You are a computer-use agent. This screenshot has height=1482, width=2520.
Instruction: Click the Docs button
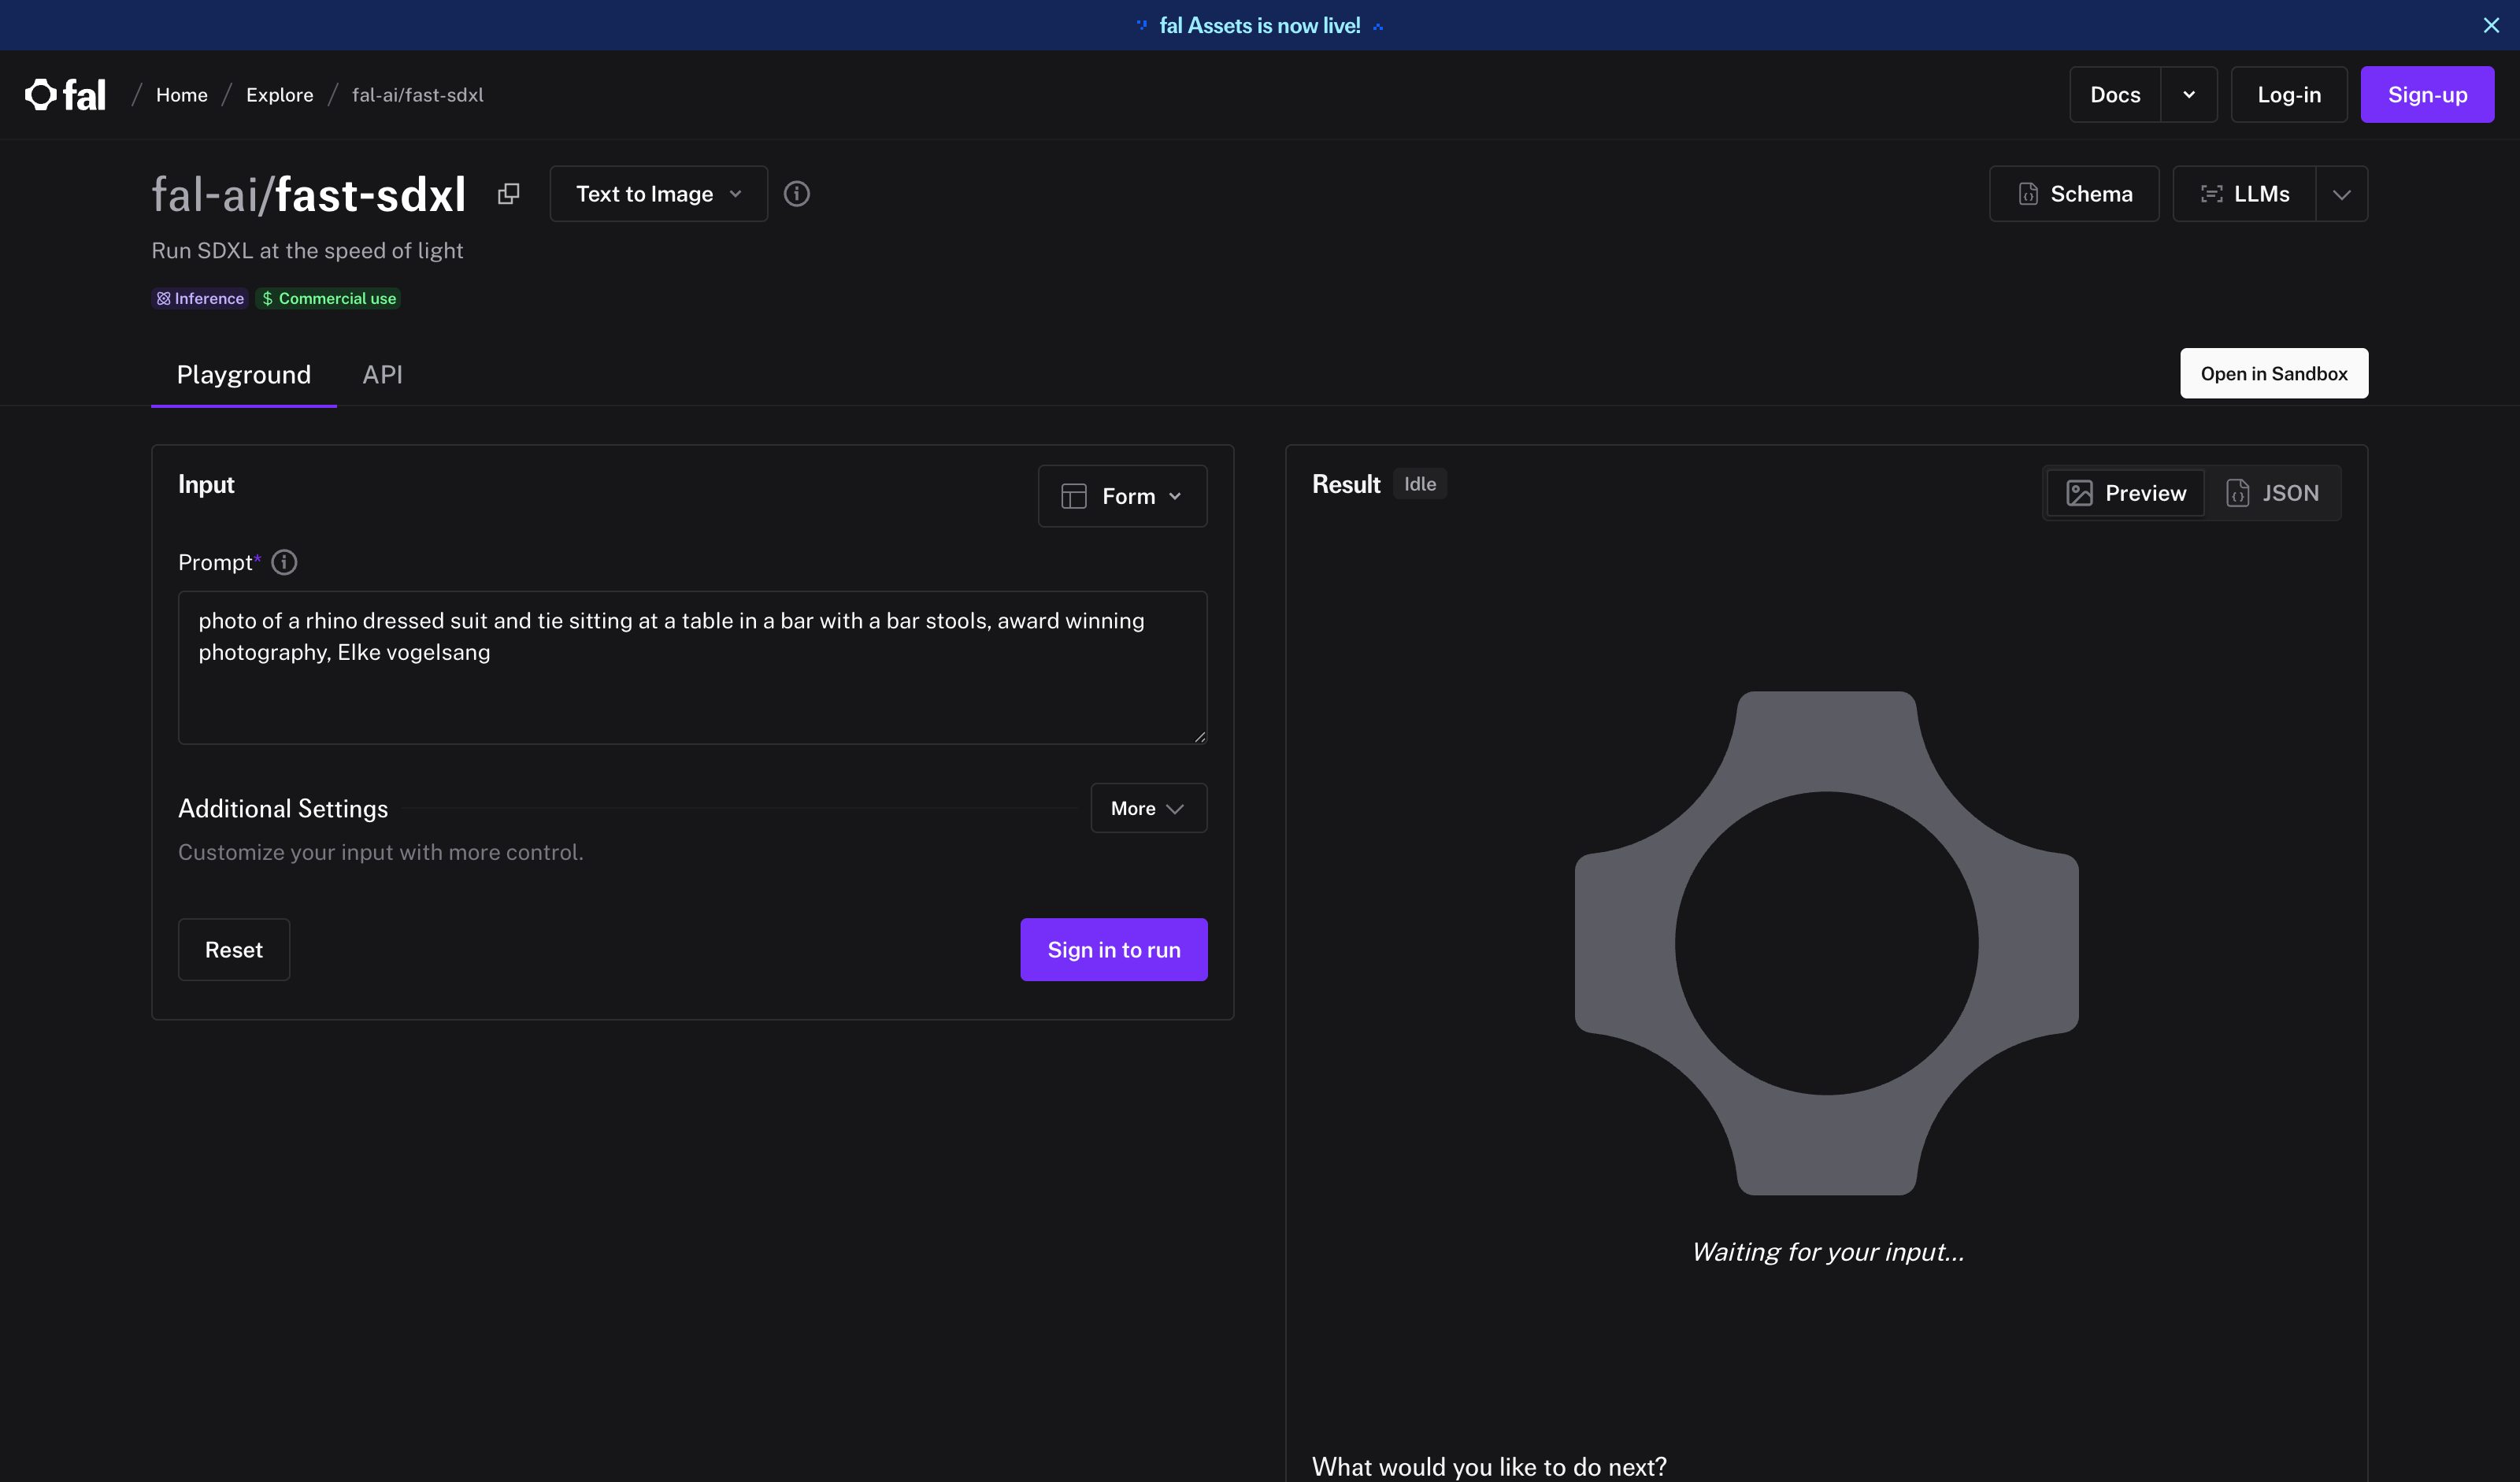tap(2115, 95)
